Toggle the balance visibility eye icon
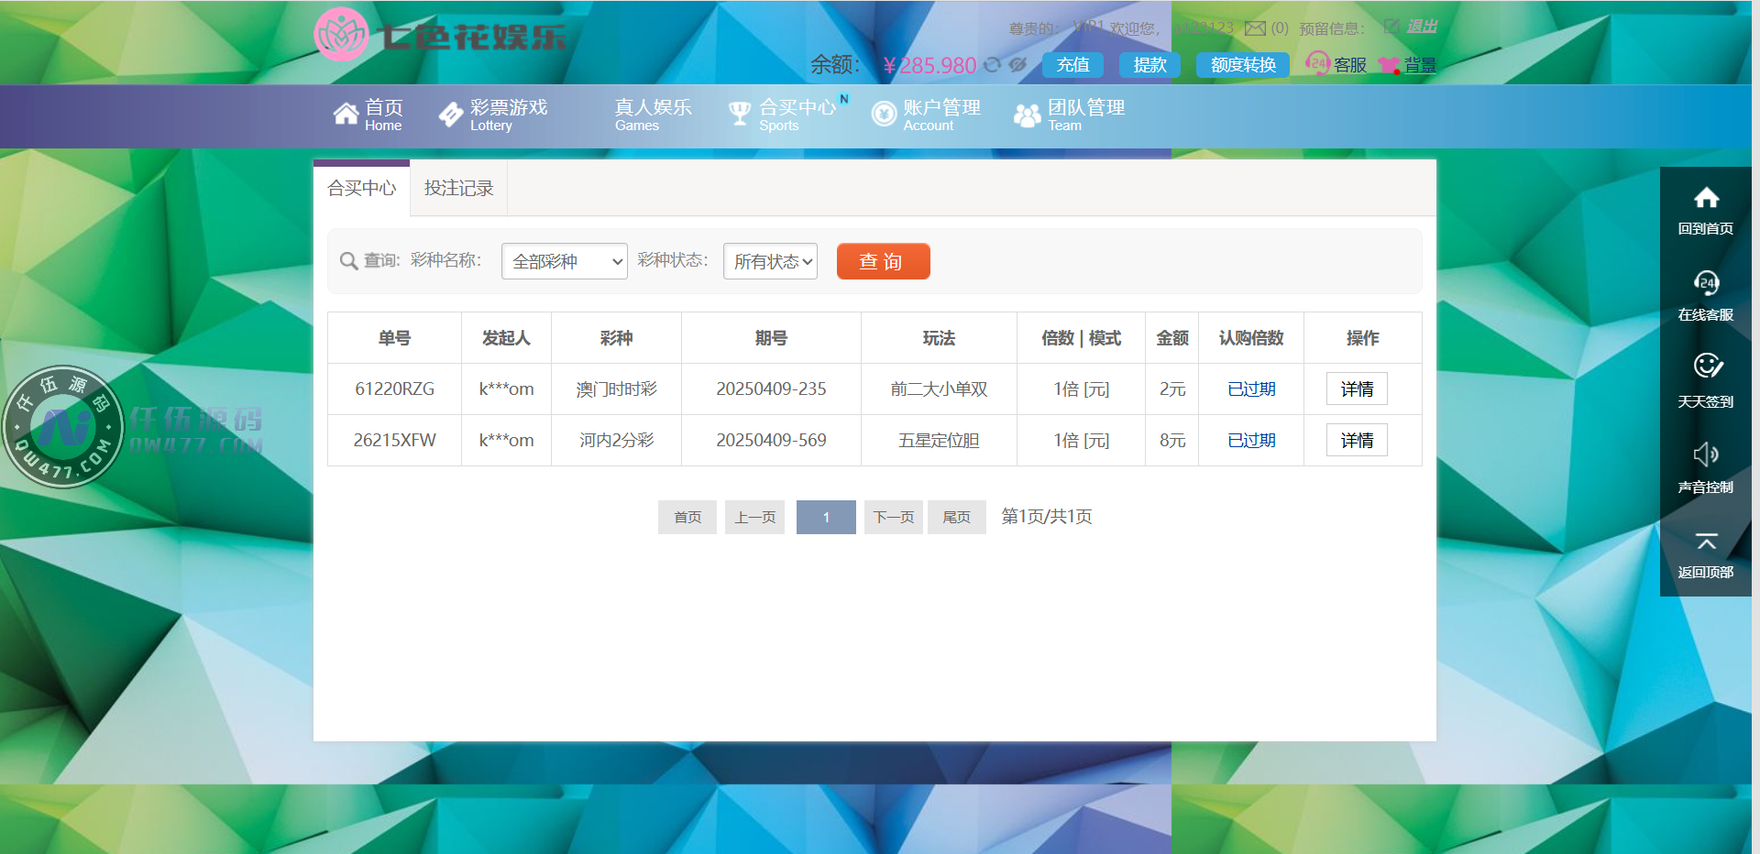 tap(1017, 65)
